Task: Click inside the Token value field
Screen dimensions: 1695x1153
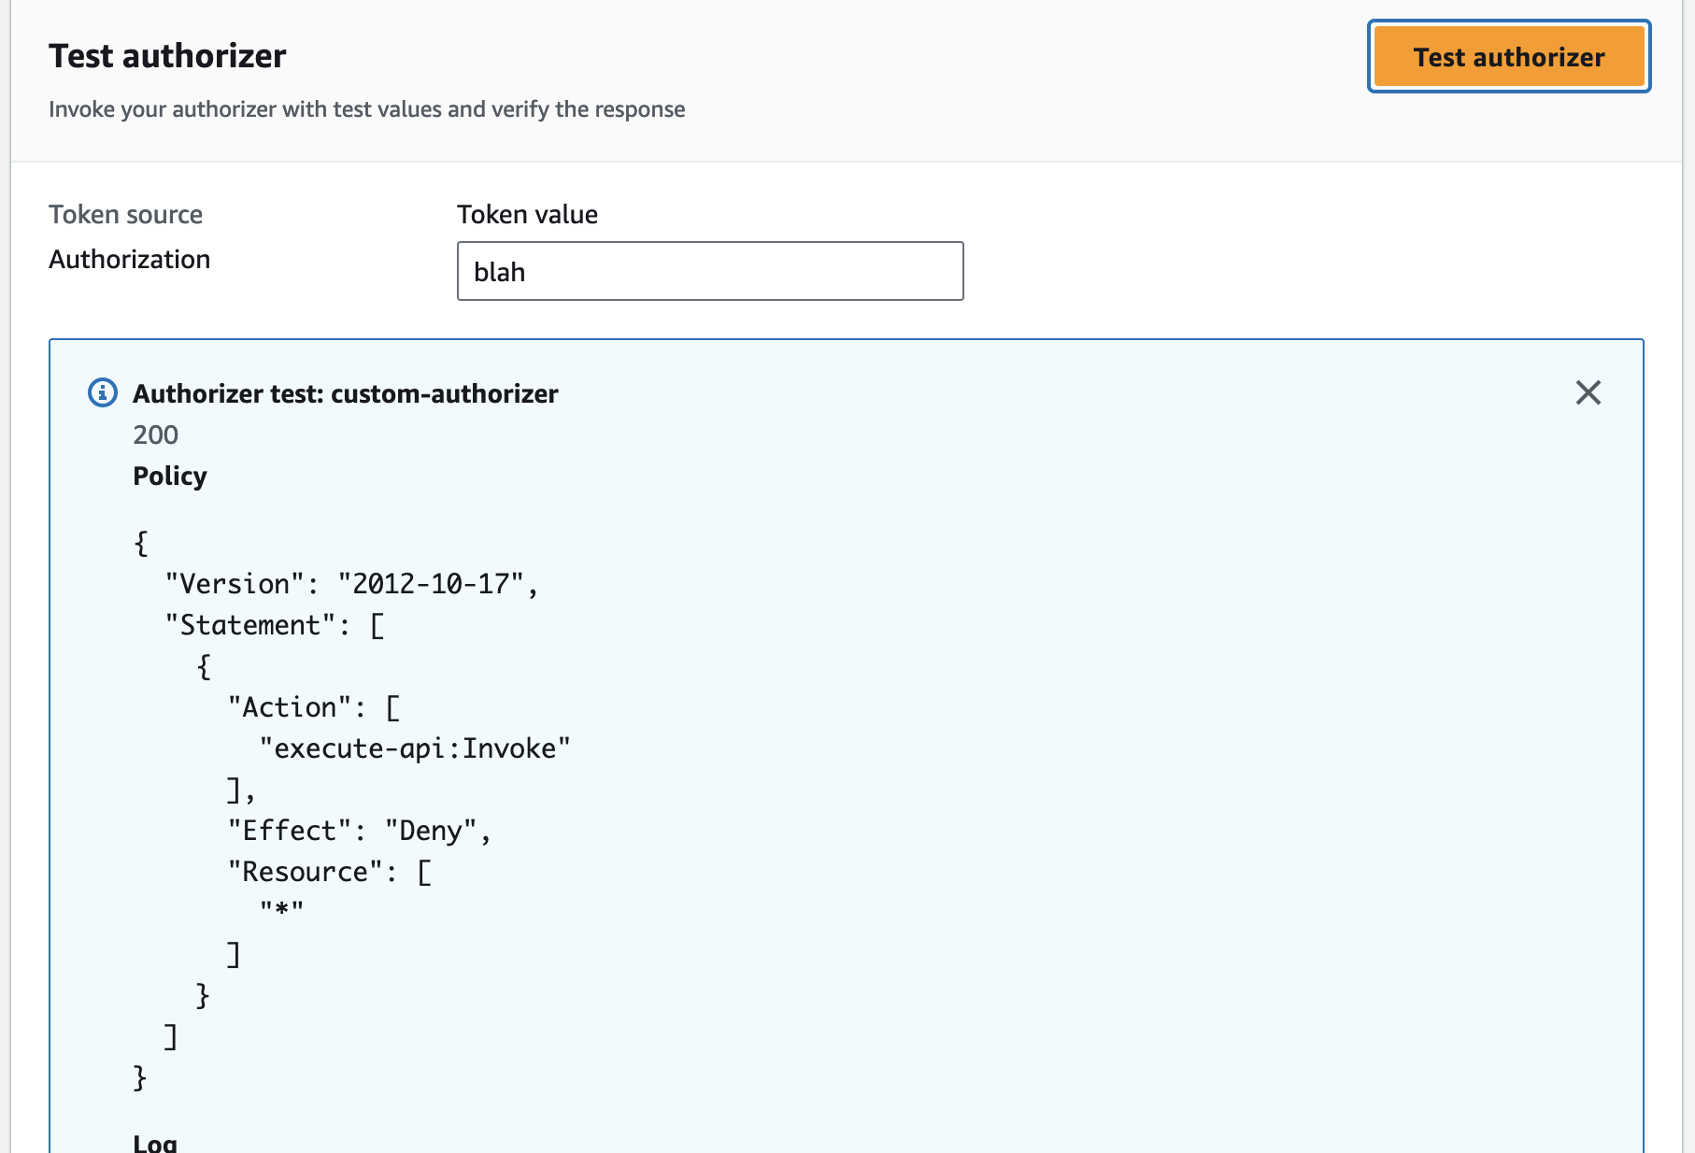Action: pos(709,271)
